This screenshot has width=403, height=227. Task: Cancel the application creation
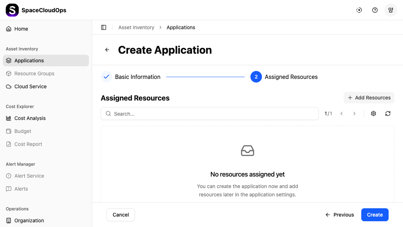coord(121,215)
